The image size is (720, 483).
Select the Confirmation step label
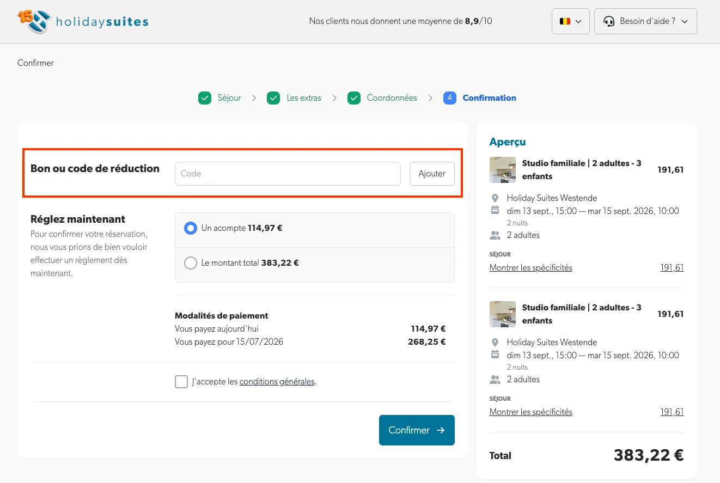[489, 98]
